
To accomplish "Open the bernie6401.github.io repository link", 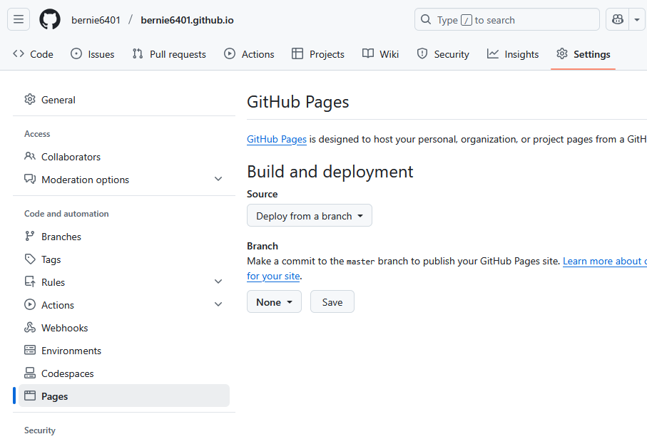I will (187, 20).
